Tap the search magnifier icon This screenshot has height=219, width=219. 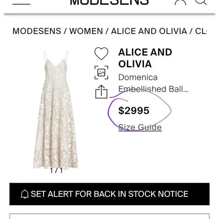201,2
